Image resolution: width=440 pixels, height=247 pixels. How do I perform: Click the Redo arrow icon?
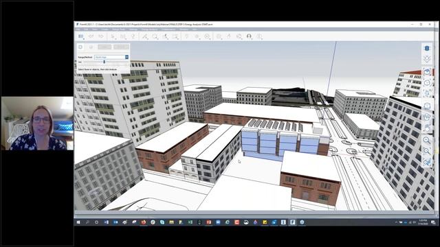(101, 36)
